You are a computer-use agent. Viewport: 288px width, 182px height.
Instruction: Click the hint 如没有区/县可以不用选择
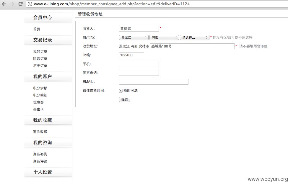(x=232, y=37)
